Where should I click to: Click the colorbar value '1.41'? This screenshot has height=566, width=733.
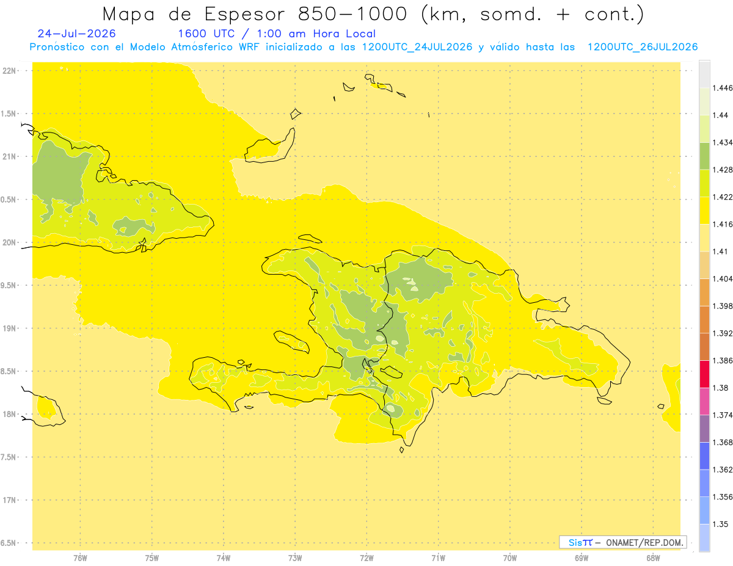[x=720, y=252]
